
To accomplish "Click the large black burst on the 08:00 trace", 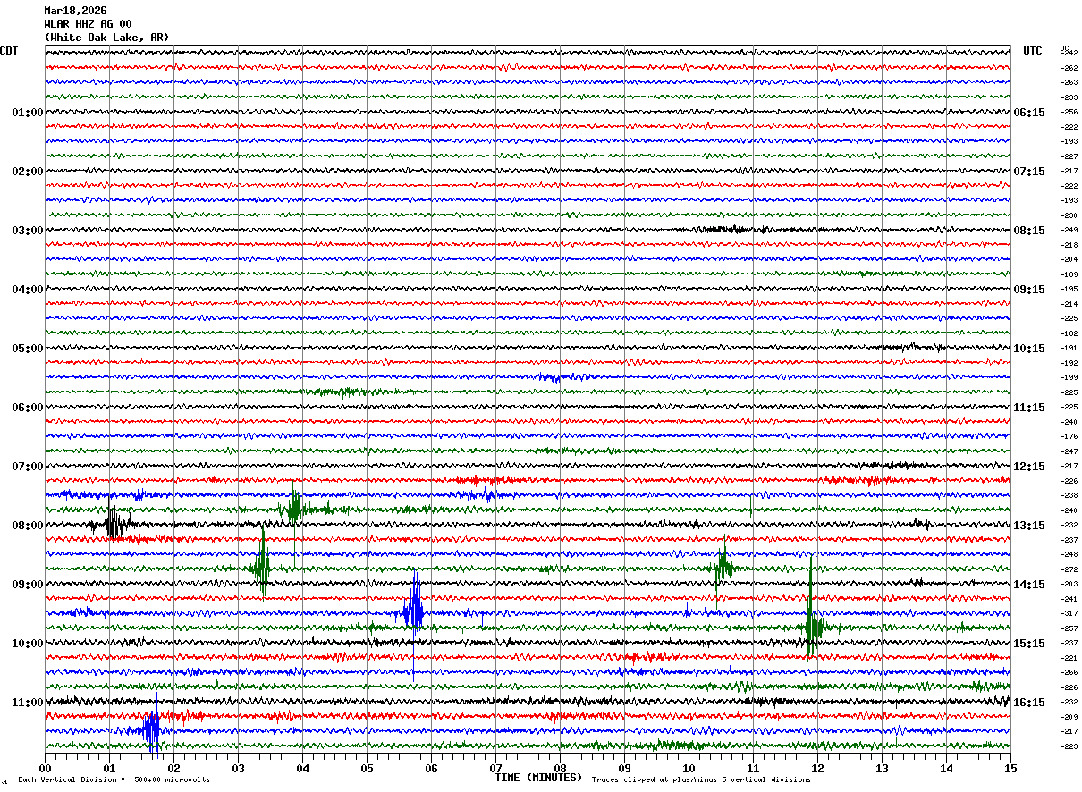I will tap(113, 524).
